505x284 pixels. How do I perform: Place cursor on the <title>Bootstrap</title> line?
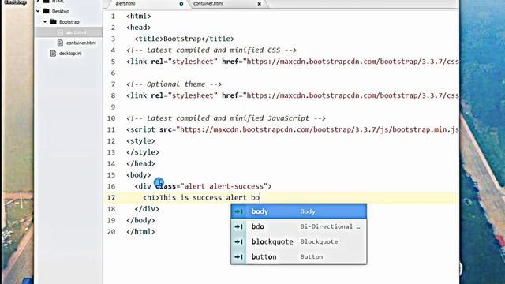point(184,39)
